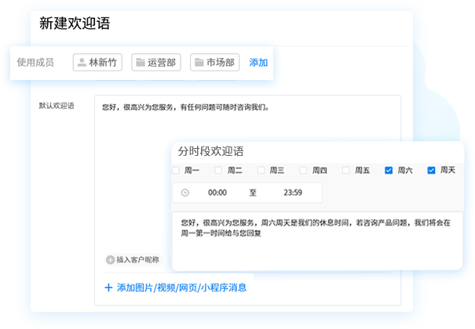Click the 新建欢迎语 title
This screenshot has height=329, width=475.
tap(75, 23)
